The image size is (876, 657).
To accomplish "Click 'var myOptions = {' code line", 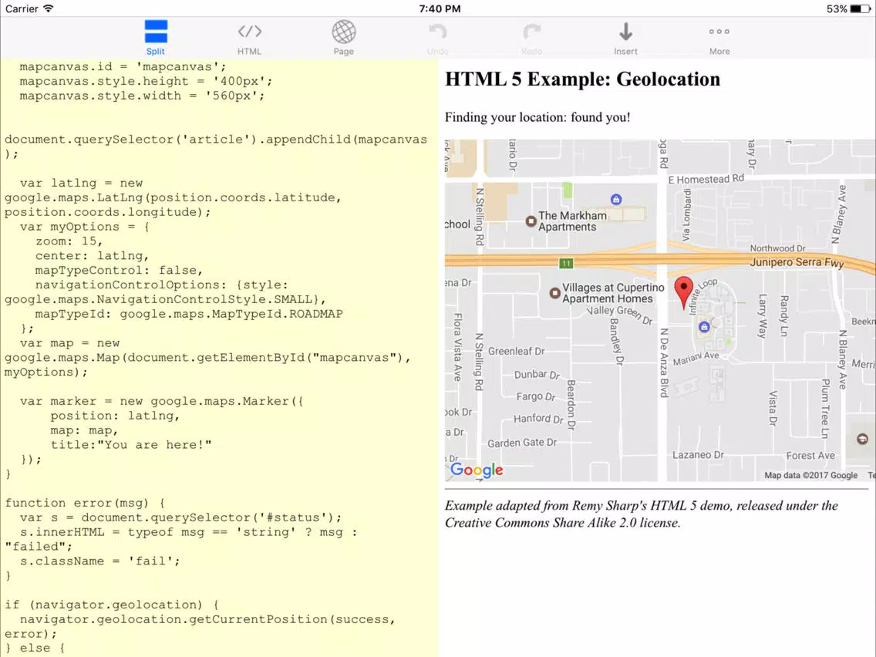I will (x=84, y=227).
